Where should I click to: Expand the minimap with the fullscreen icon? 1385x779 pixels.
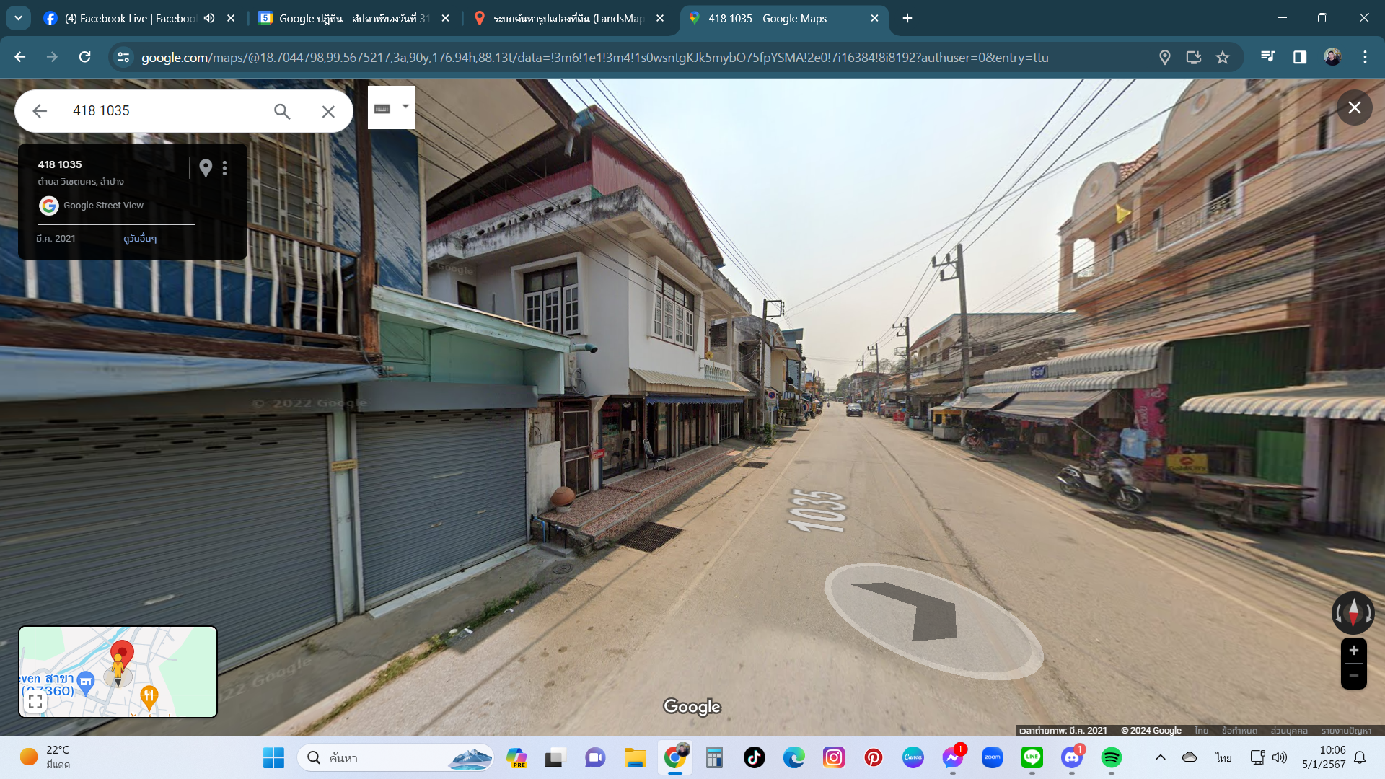click(35, 700)
